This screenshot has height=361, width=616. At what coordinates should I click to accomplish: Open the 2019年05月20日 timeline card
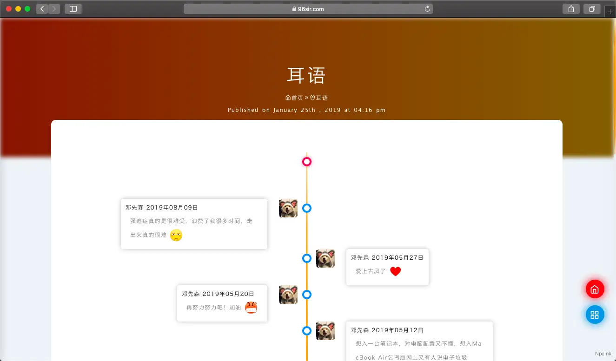point(222,303)
